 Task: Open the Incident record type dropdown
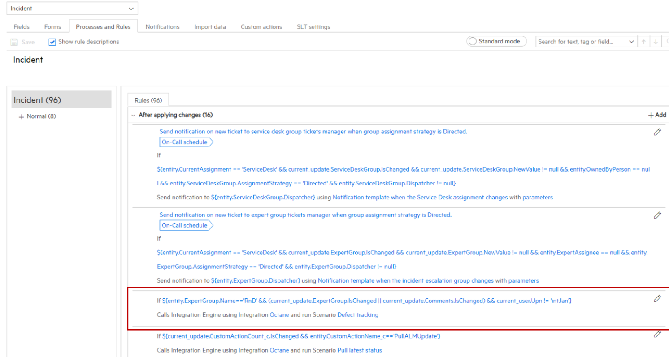click(131, 8)
